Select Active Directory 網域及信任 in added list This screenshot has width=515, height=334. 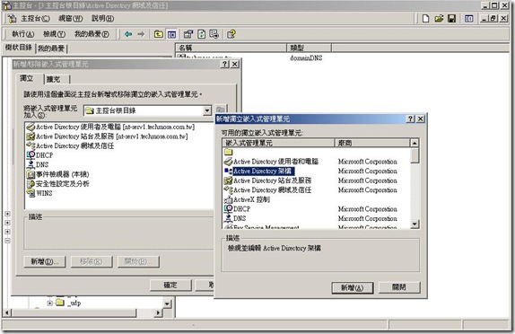(x=74, y=146)
